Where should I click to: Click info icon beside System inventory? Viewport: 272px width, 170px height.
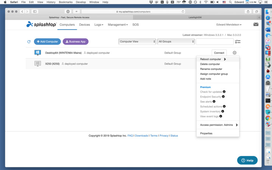click(x=223, y=111)
